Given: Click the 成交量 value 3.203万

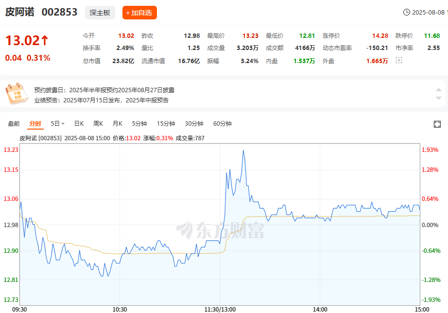Looking at the screenshot, I should tap(247, 48).
